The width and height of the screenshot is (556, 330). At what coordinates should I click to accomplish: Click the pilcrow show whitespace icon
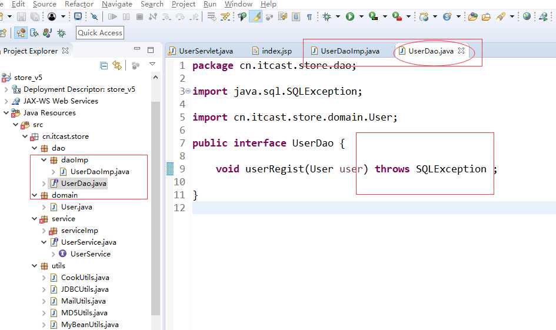[x=309, y=16]
